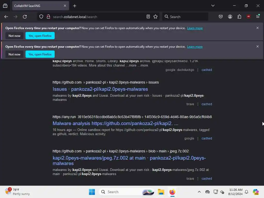
Task: Open the uBlock Origin extension icon
Action: (x=249, y=16)
